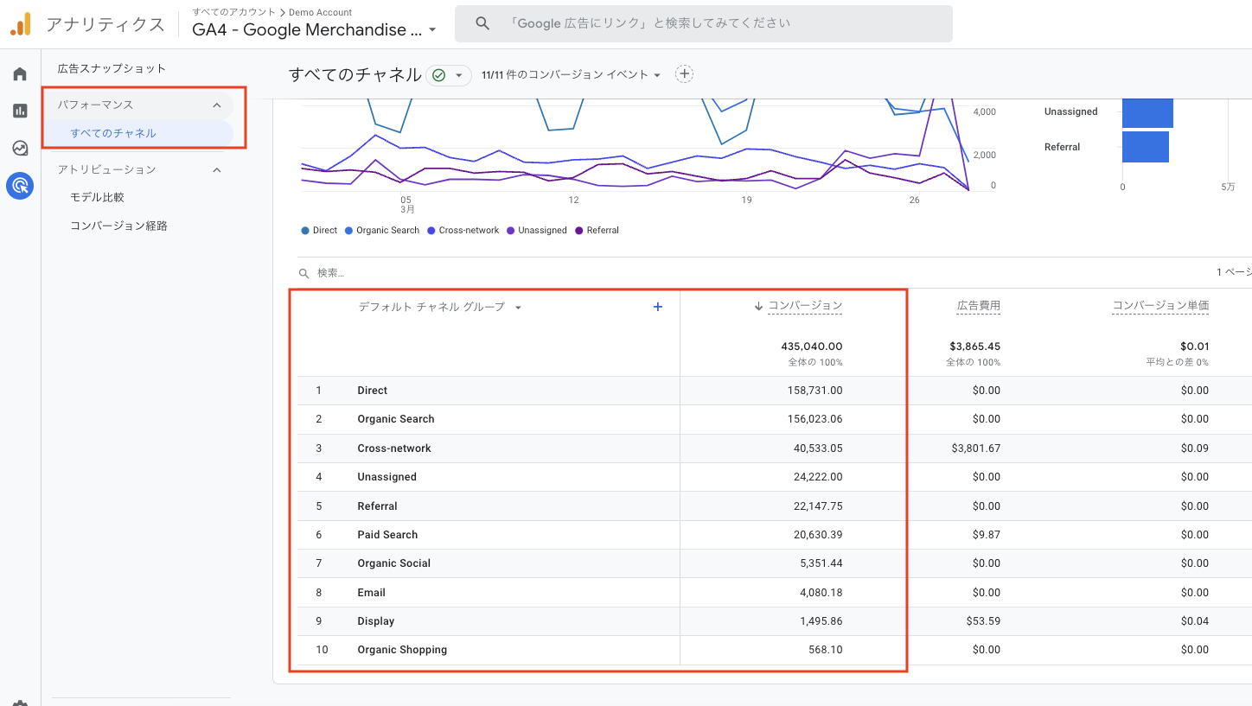Click the 156,023.06 conversions value
The height and width of the screenshot is (706, 1252).
coord(814,419)
